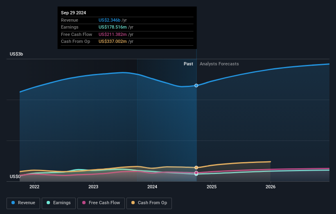Image resolution: width=336 pixels, height=214 pixels.
Task: Click the US$0 y-axis label
Action: [x=15, y=176]
